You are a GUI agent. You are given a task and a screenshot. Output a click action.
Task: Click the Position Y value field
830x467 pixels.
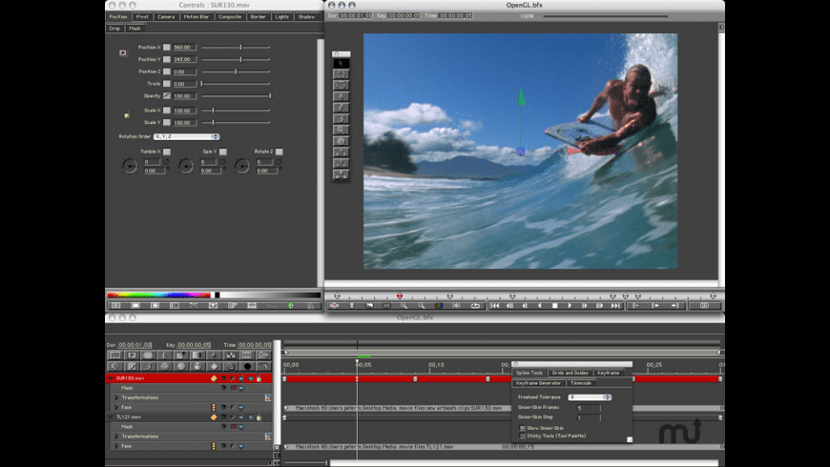point(185,59)
